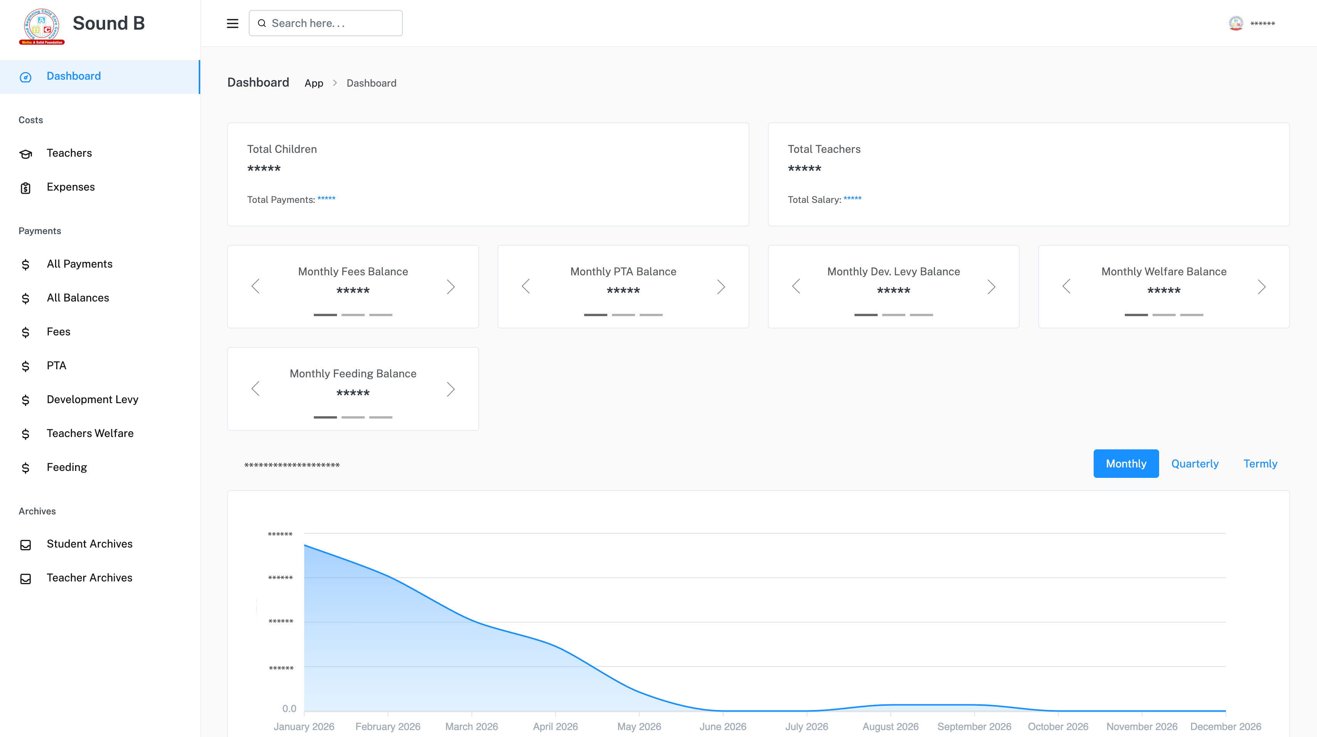Focus the Search here input field

pyautogui.click(x=326, y=23)
